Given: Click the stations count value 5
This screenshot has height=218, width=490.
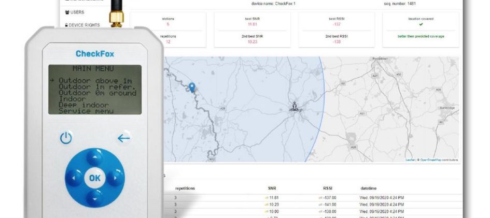Looking at the screenshot, I should [x=168, y=24].
